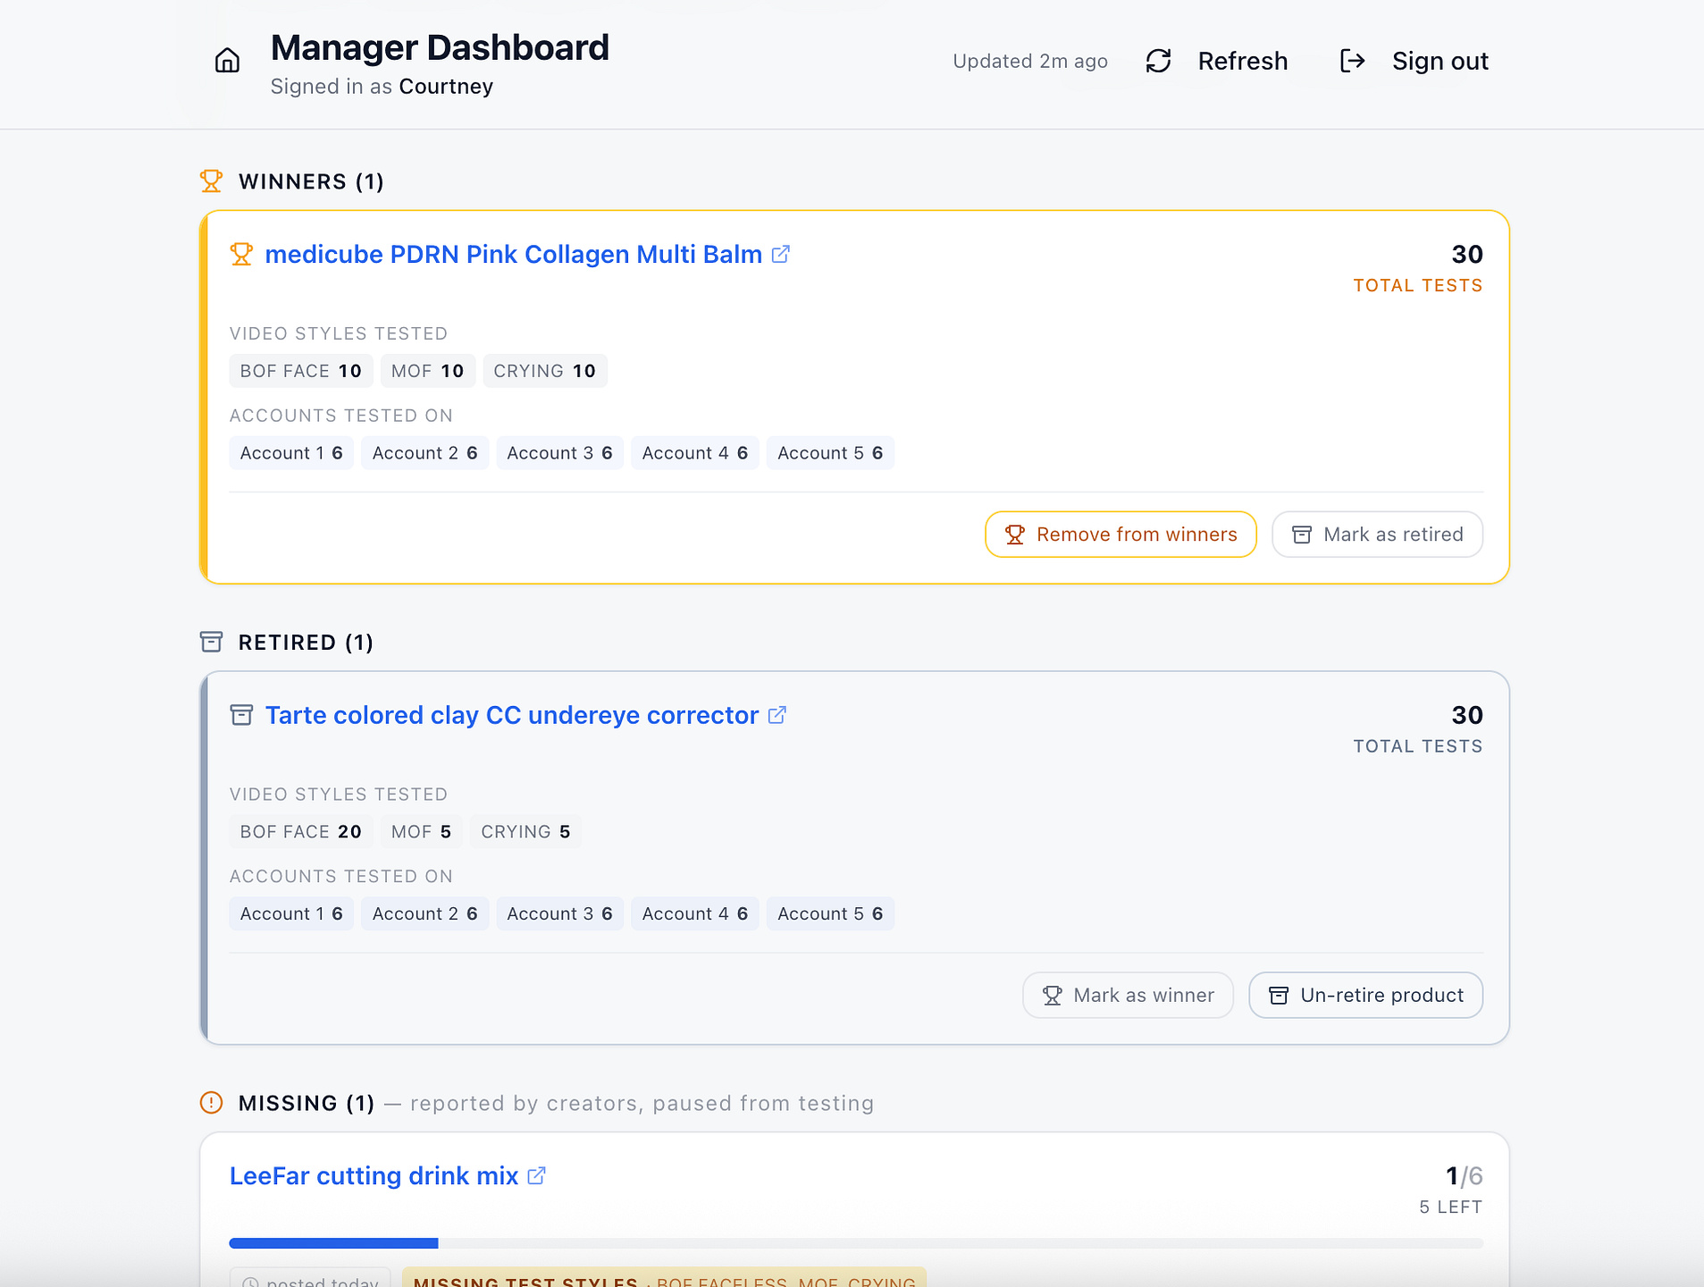Click the LeeFar testing progress bar
The height and width of the screenshot is (1287, 1704).
pyautogui.click(x=856, y=1243)
